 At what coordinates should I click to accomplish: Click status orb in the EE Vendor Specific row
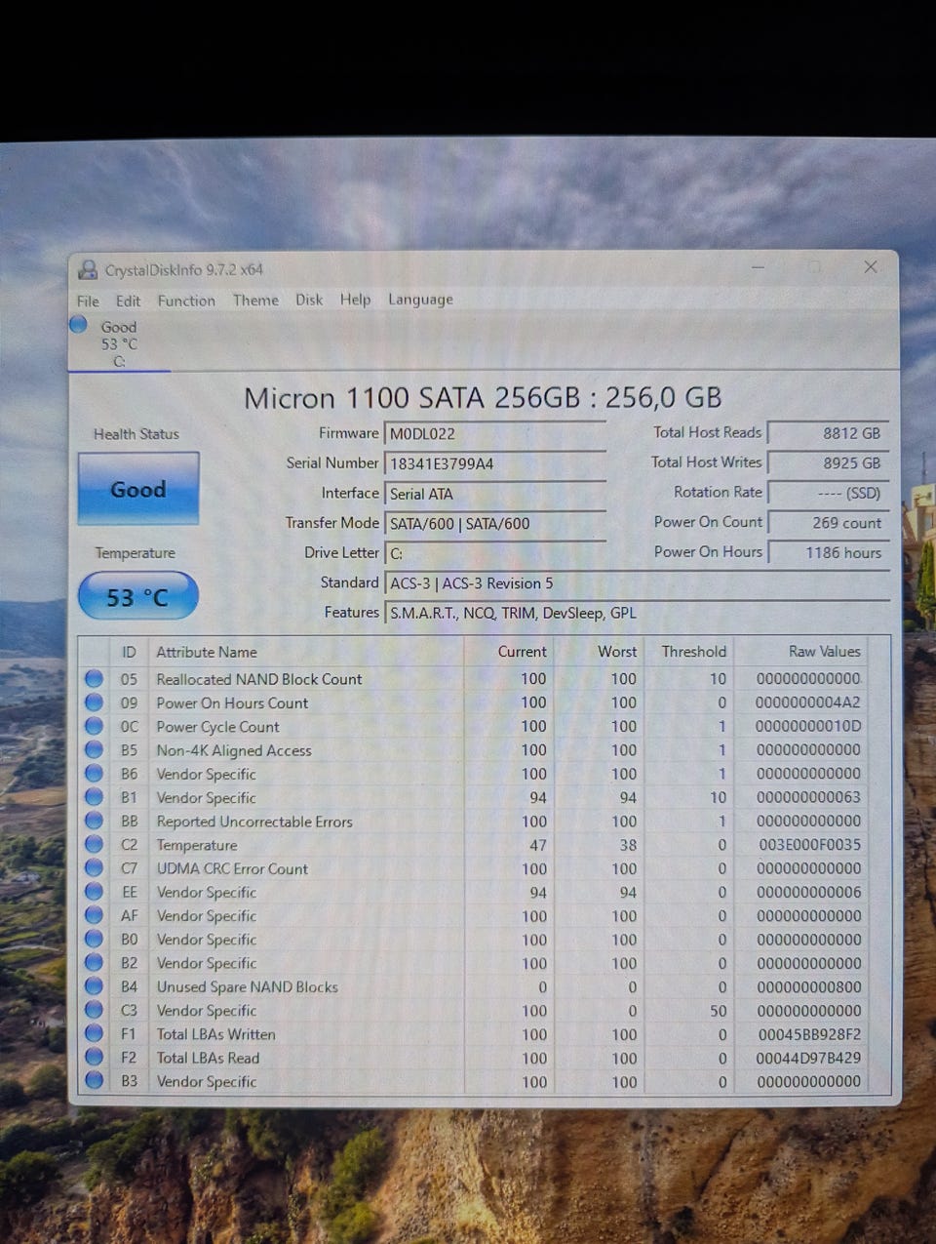pyautogui.click(x=94, y=891)
